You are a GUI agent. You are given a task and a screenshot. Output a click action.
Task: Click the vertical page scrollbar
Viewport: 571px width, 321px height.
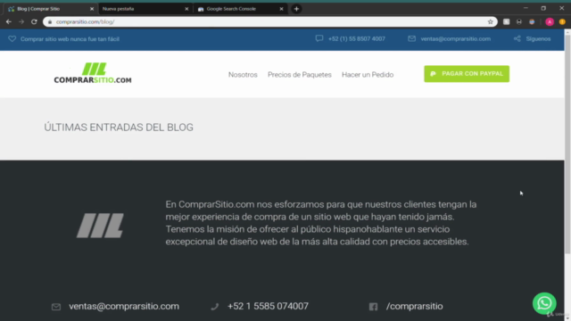point(567,144)
